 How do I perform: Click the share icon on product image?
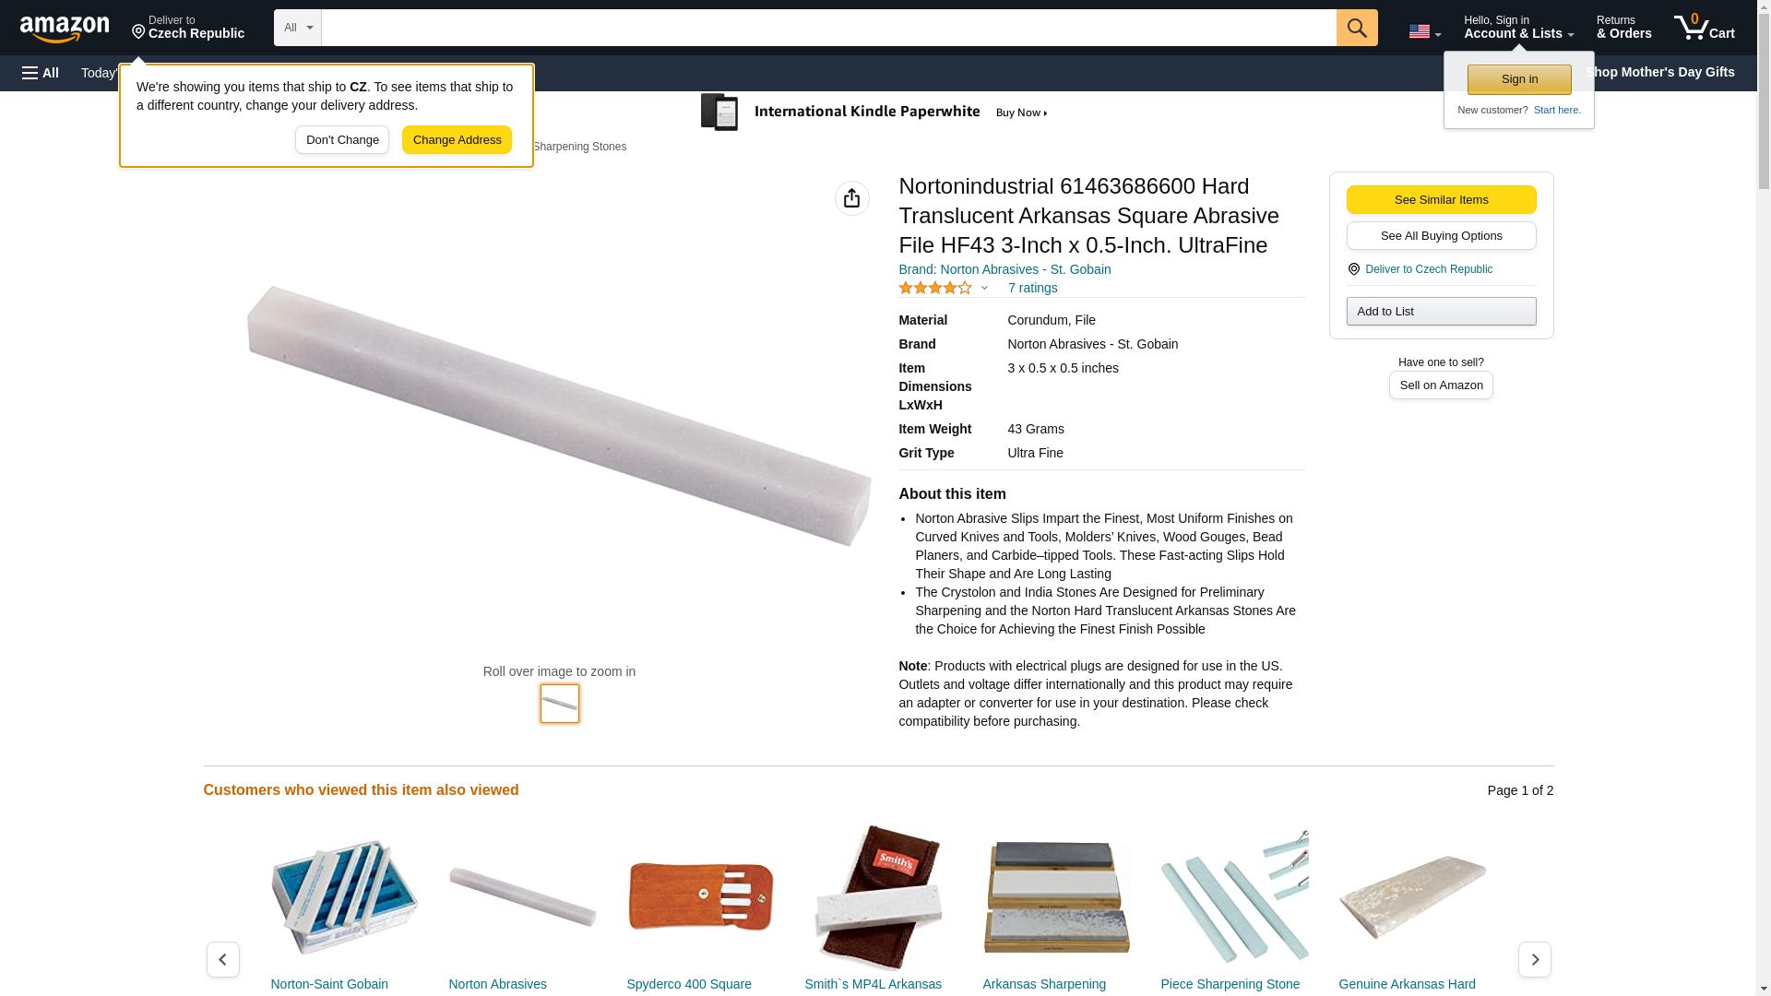[851, 198]
